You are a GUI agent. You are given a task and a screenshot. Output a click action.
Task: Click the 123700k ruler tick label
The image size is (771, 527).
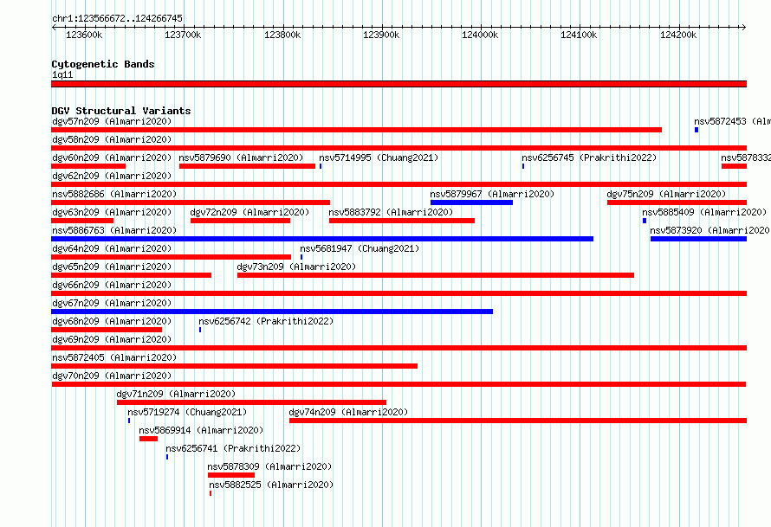[183, 35]
